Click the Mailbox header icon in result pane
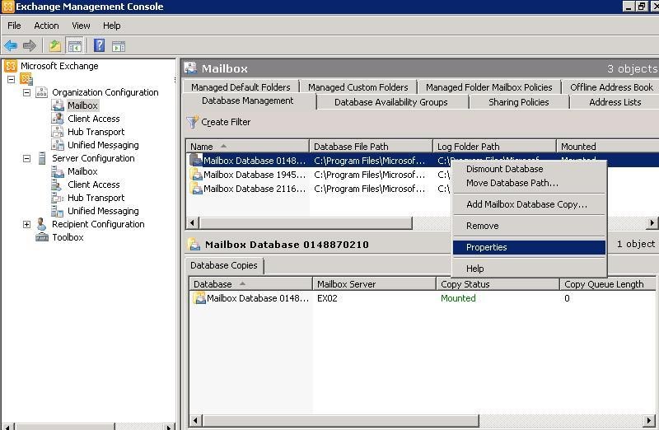659x430 pixels. [x=190, y=68]
